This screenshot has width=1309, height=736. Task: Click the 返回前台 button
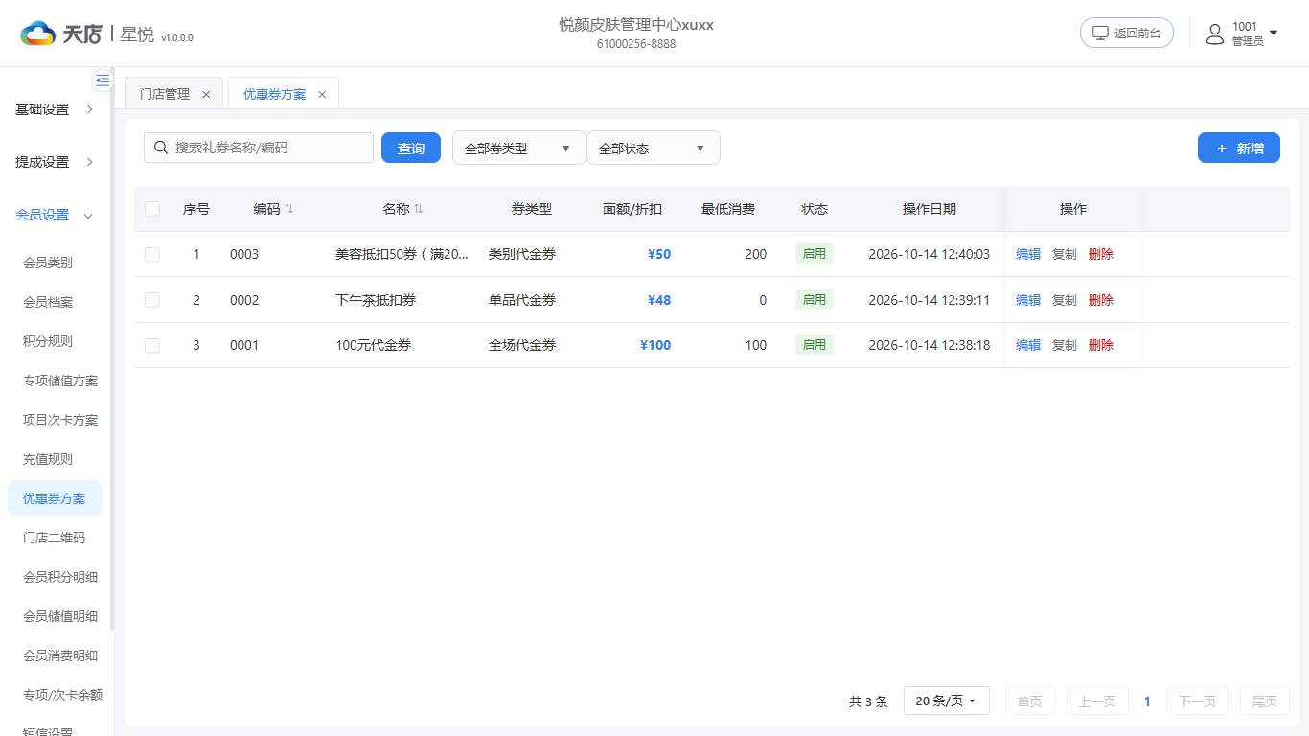(x=1127, y=33)
